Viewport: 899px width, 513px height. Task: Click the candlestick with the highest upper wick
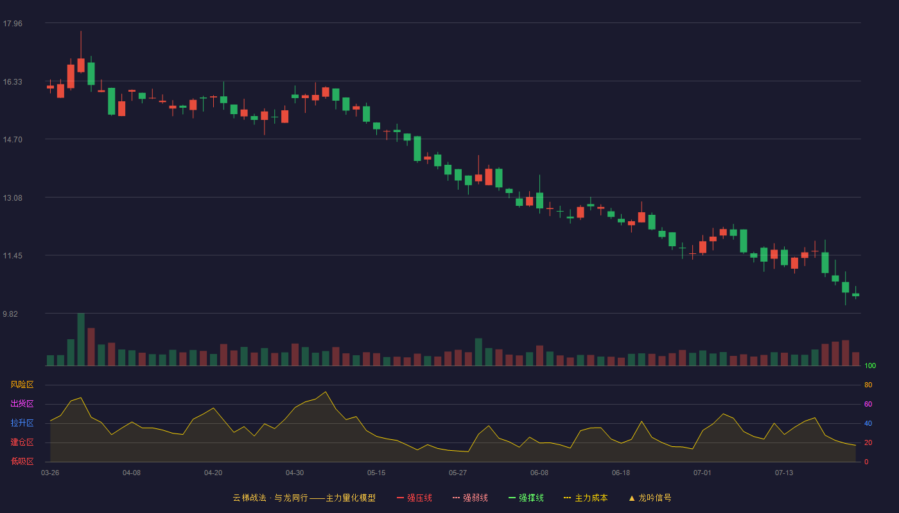pyautogui.click(x=81, y=65)
